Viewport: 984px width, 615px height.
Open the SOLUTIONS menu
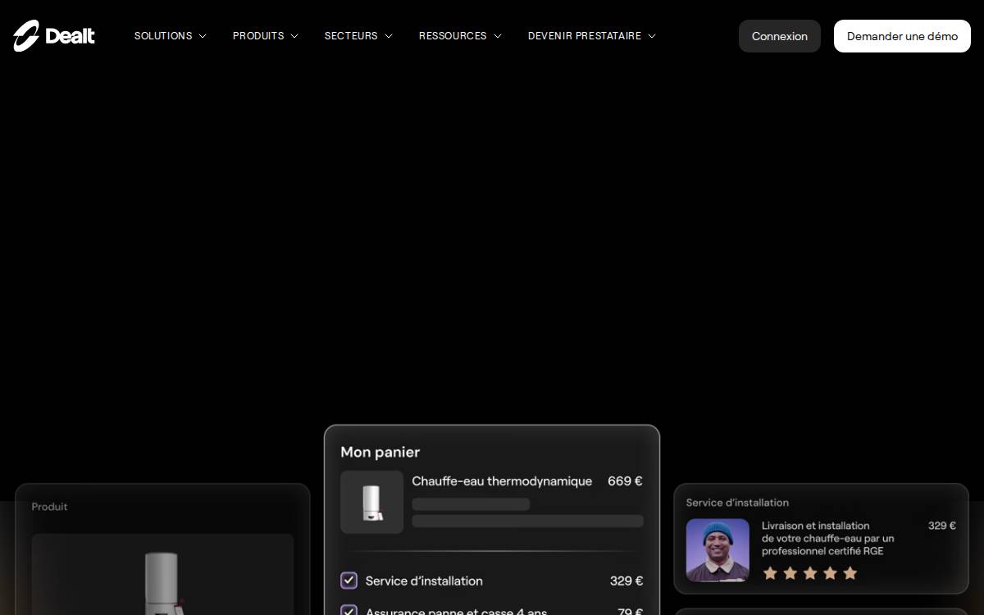tap(171, 36)
